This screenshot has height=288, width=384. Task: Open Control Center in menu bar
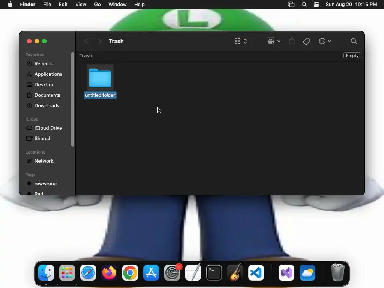click(x=316, y=4)
